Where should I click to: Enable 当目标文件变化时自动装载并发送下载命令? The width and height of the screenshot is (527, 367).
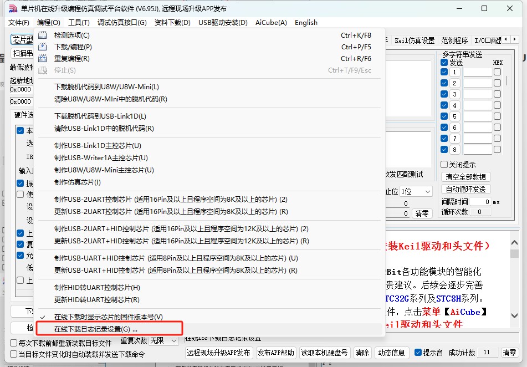tap(14, 354)
